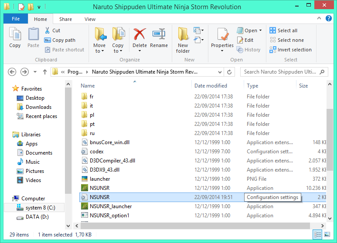337x243 pixels.
Task: Click the dropdown arrow beside Open
Action: click(260, 30)
